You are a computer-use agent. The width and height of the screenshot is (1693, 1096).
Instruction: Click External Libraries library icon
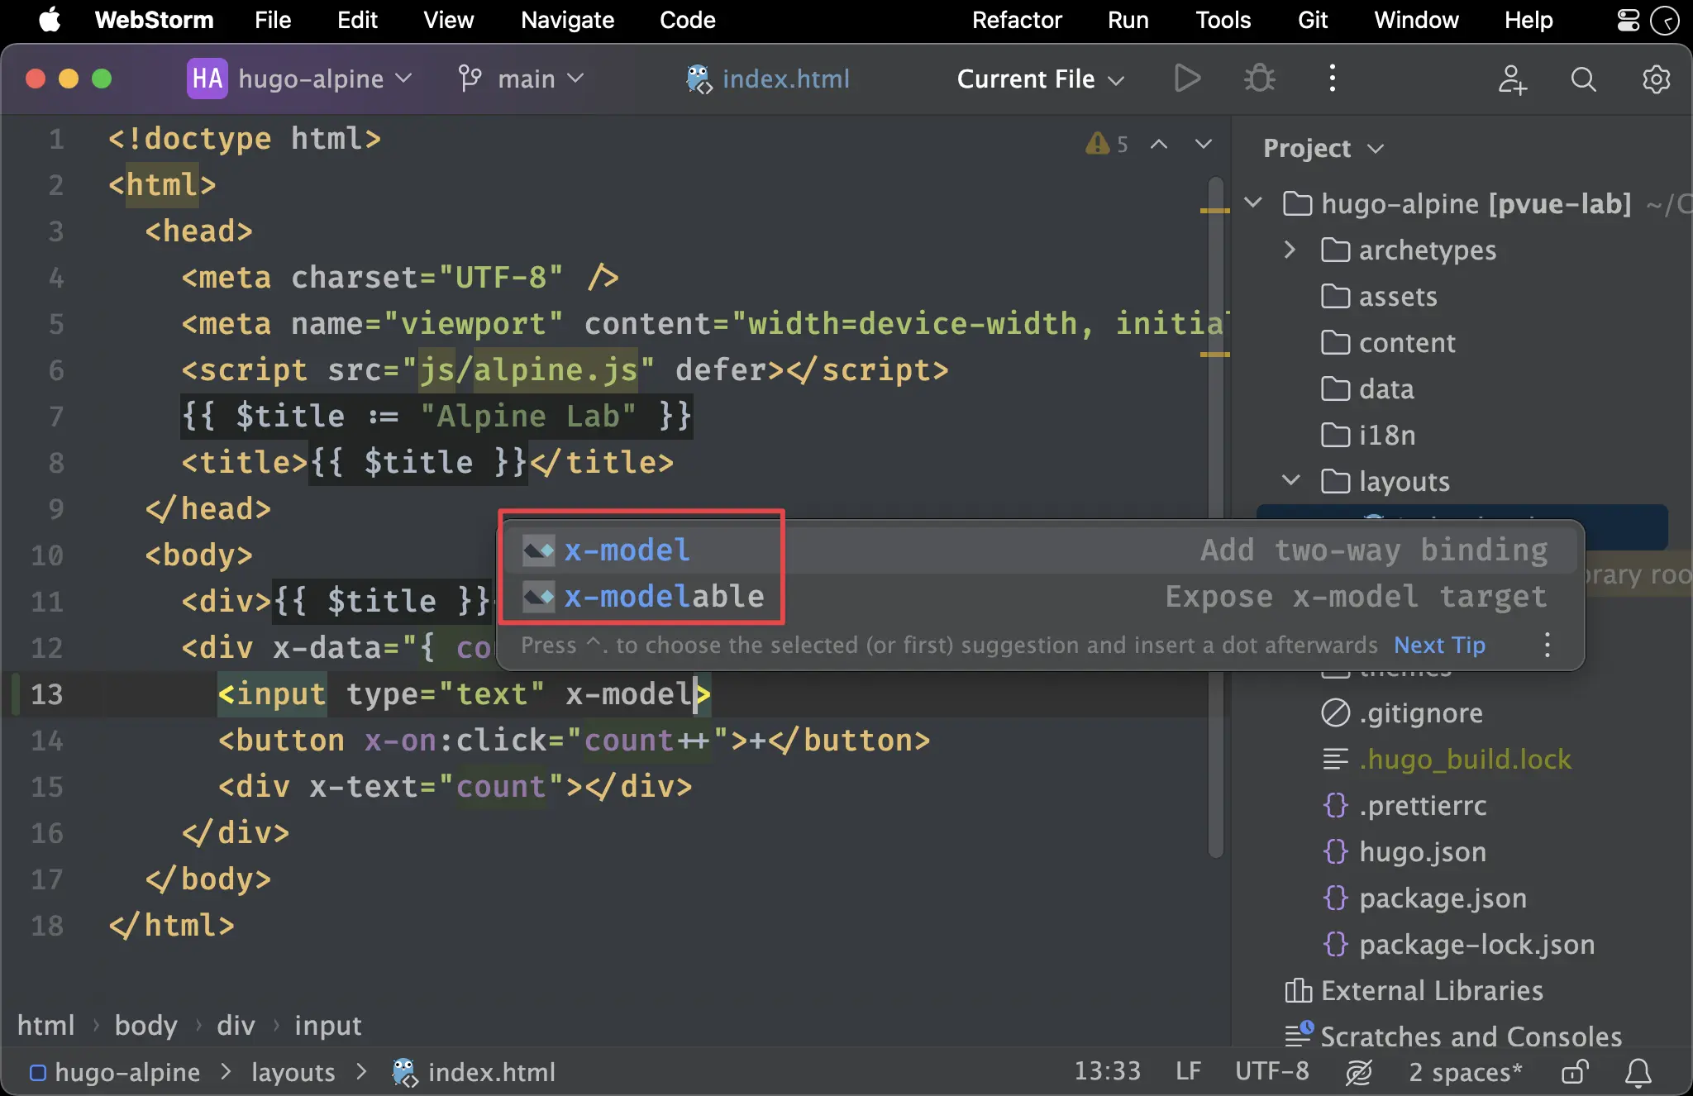(1298, 990)
